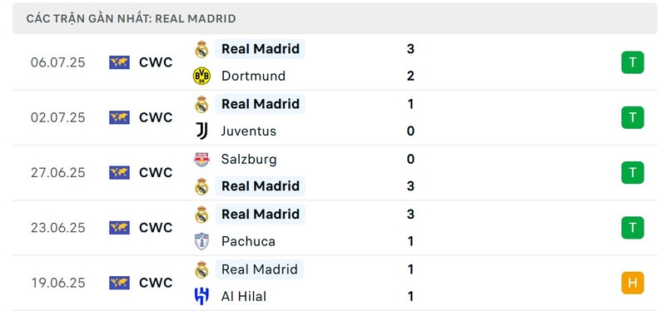Click the Al Hilal logo icon
The image size is (666, 311).
[201, 296]
